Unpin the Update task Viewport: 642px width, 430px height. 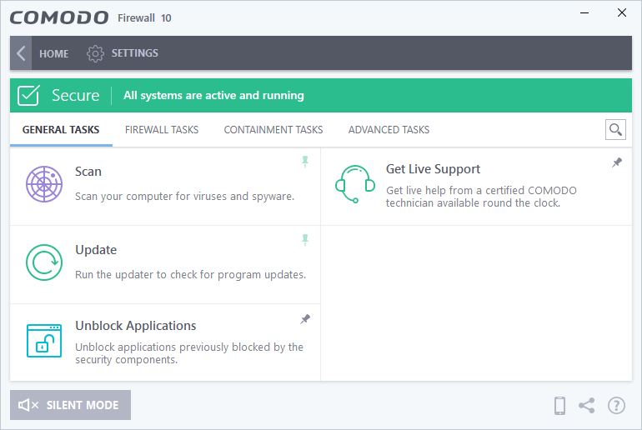tap(305, 240)
